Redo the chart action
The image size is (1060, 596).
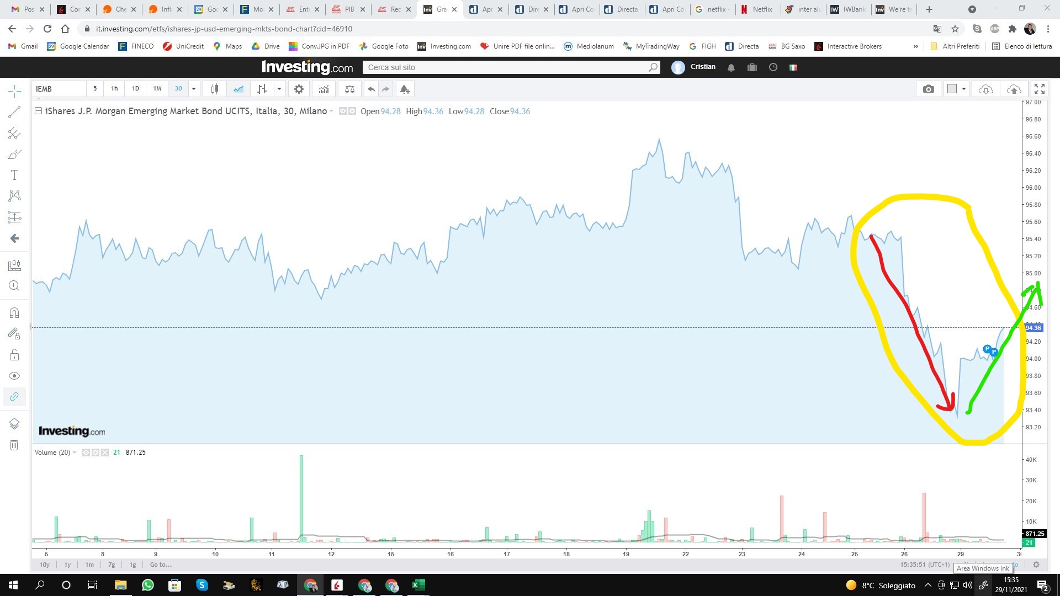pos(385,89)
